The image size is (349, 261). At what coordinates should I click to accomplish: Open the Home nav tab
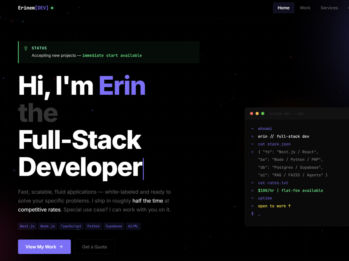(x=283, y=8)
